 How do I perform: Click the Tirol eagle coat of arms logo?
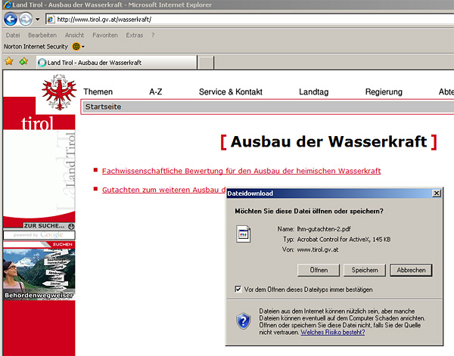tap(58, 94)
